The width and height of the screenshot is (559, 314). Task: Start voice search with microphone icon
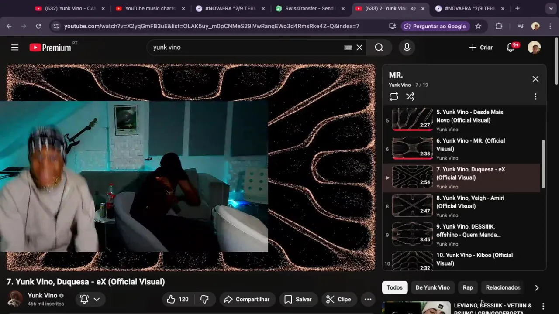(x=407, y=48)
